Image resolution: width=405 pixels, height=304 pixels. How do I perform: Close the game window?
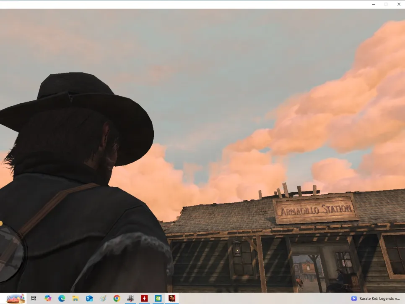pyautogui.click(x=399, y=4)
